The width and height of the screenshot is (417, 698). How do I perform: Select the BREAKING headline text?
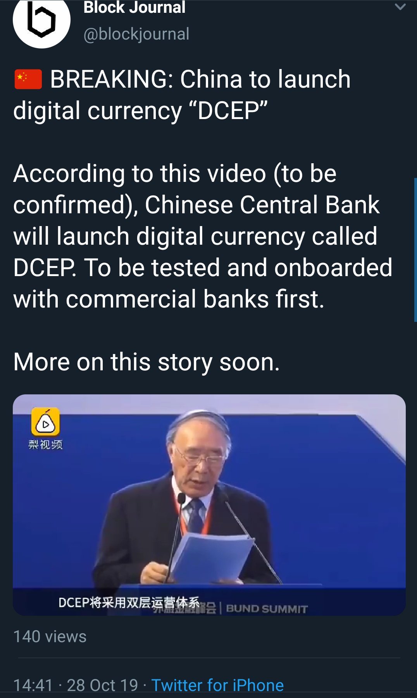[x=182, y=95]
